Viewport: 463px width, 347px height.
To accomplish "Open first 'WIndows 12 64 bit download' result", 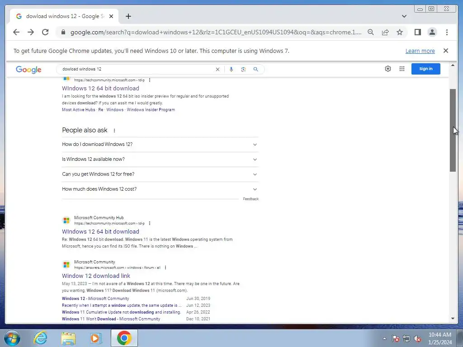I will (100, 88).
